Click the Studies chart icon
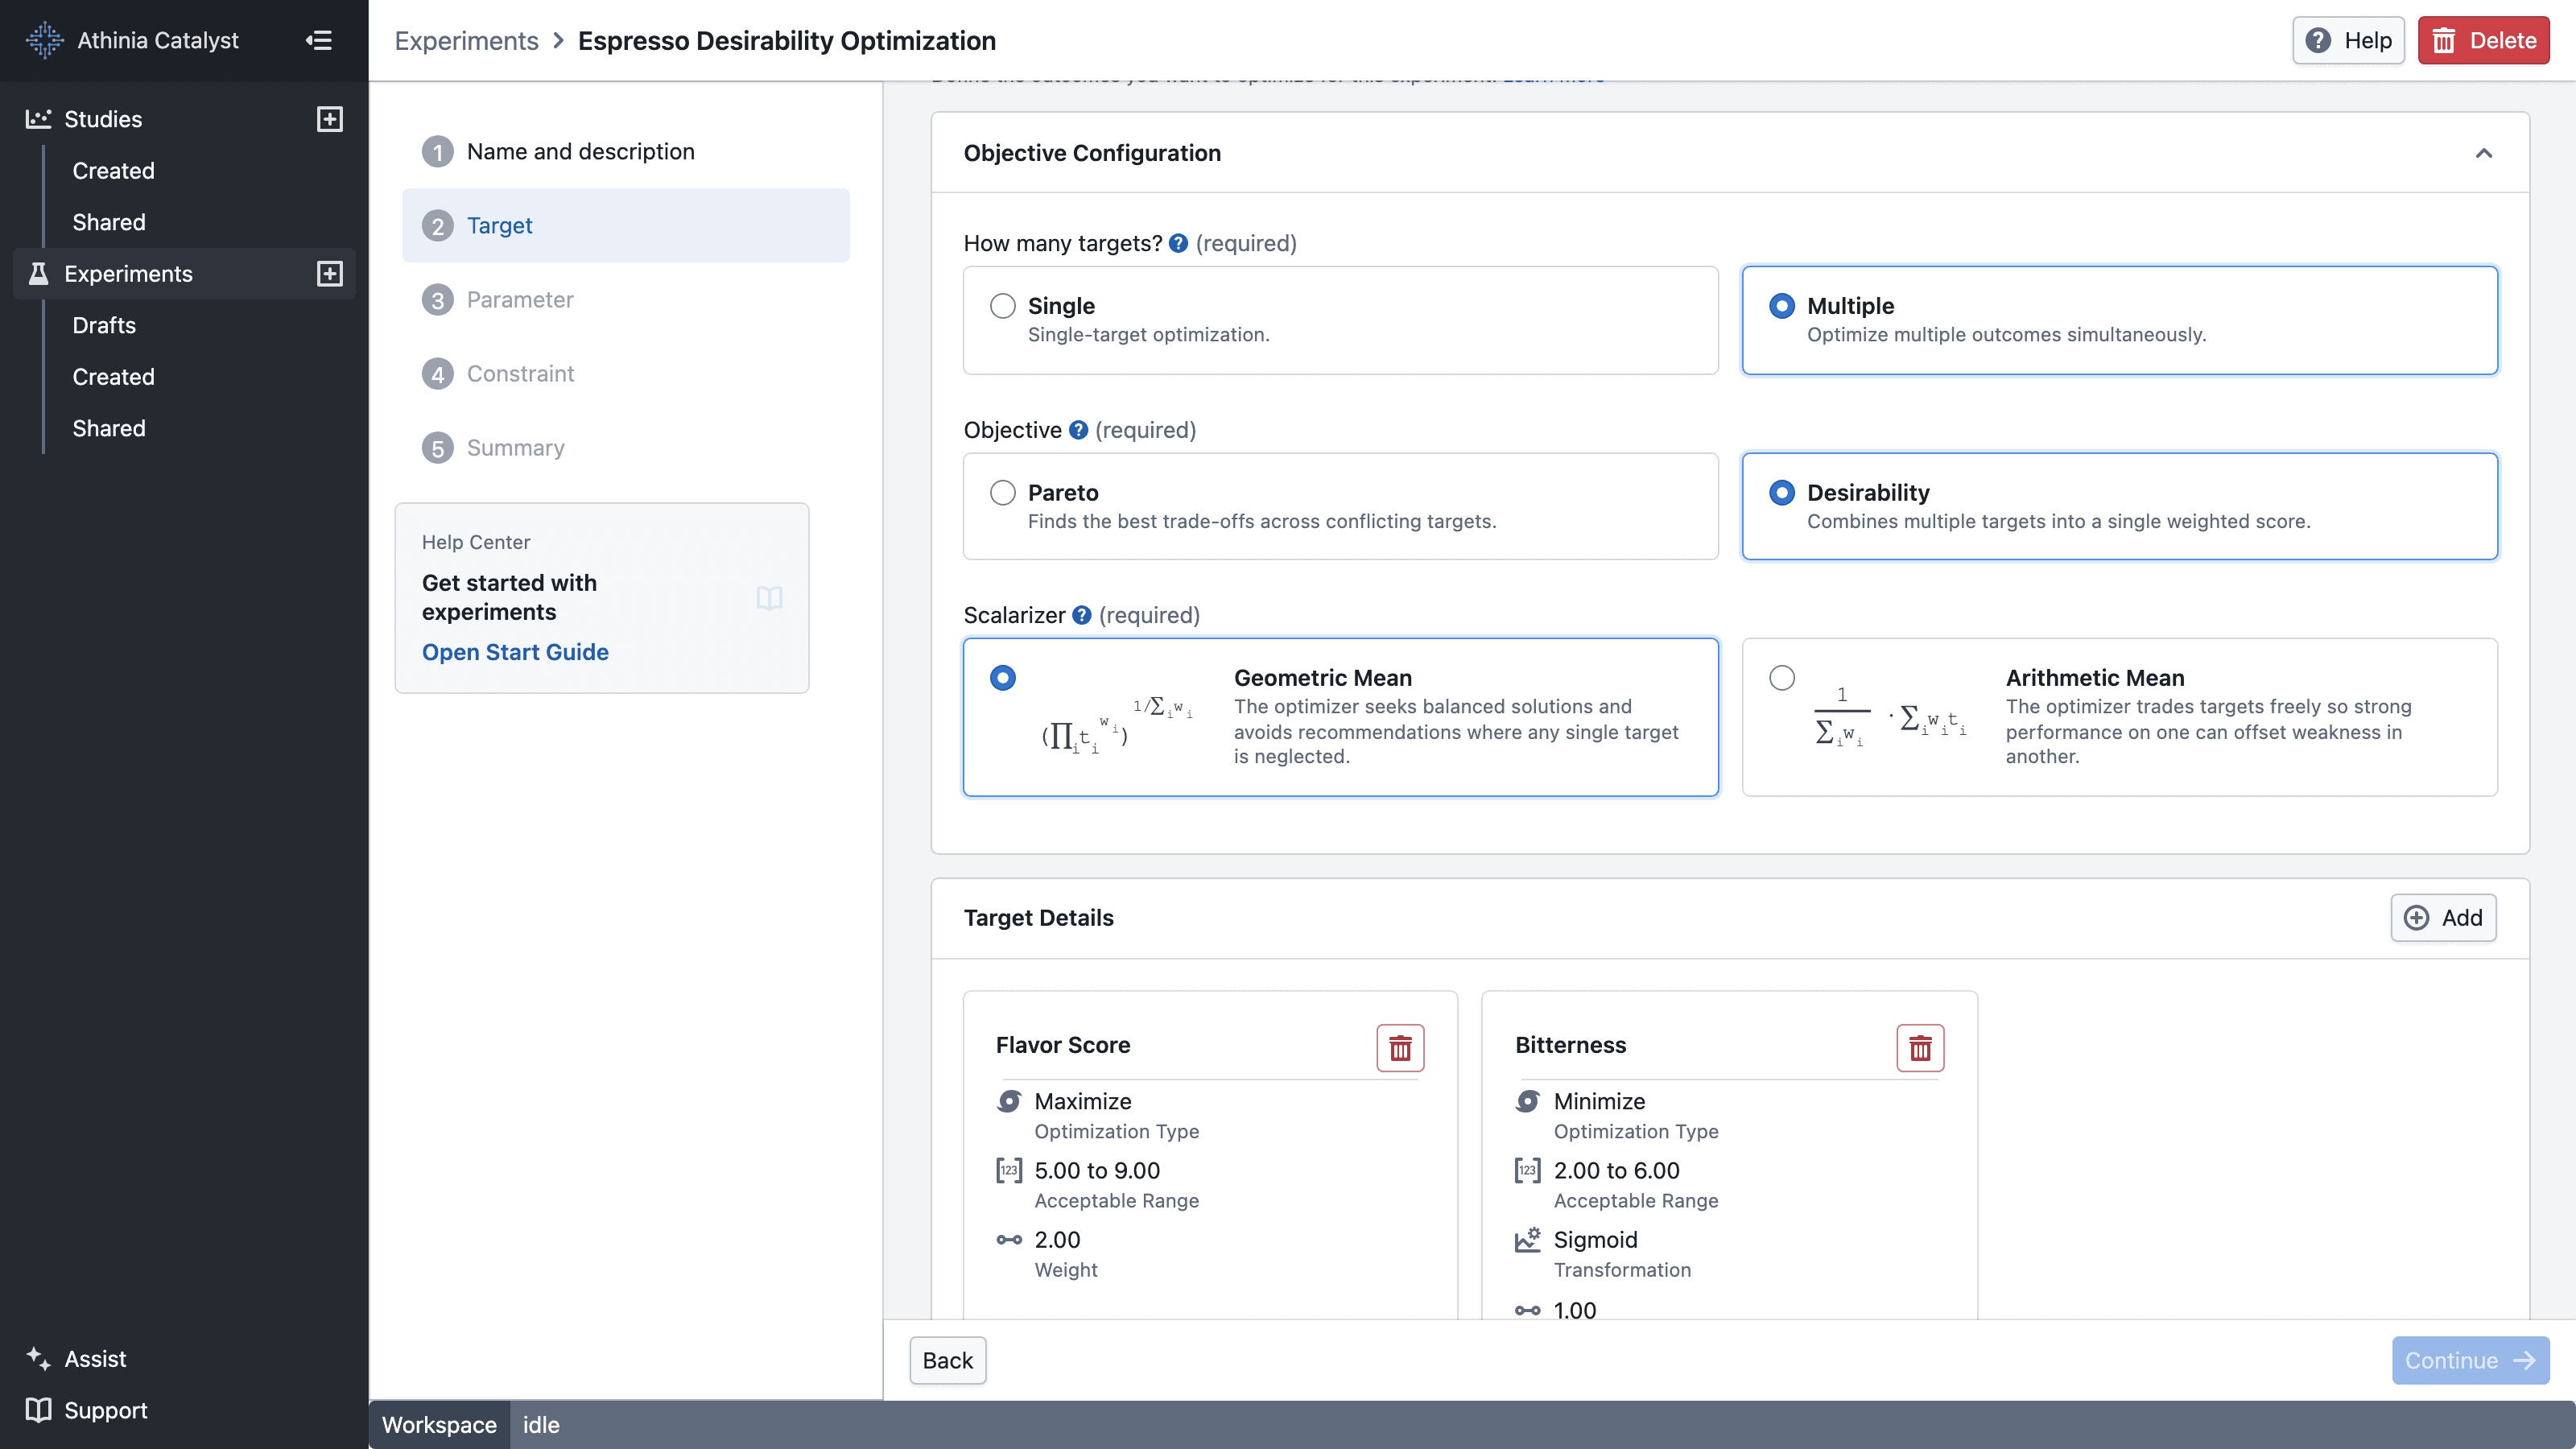The image size is (2576, 1449). (x=38, y=119)
